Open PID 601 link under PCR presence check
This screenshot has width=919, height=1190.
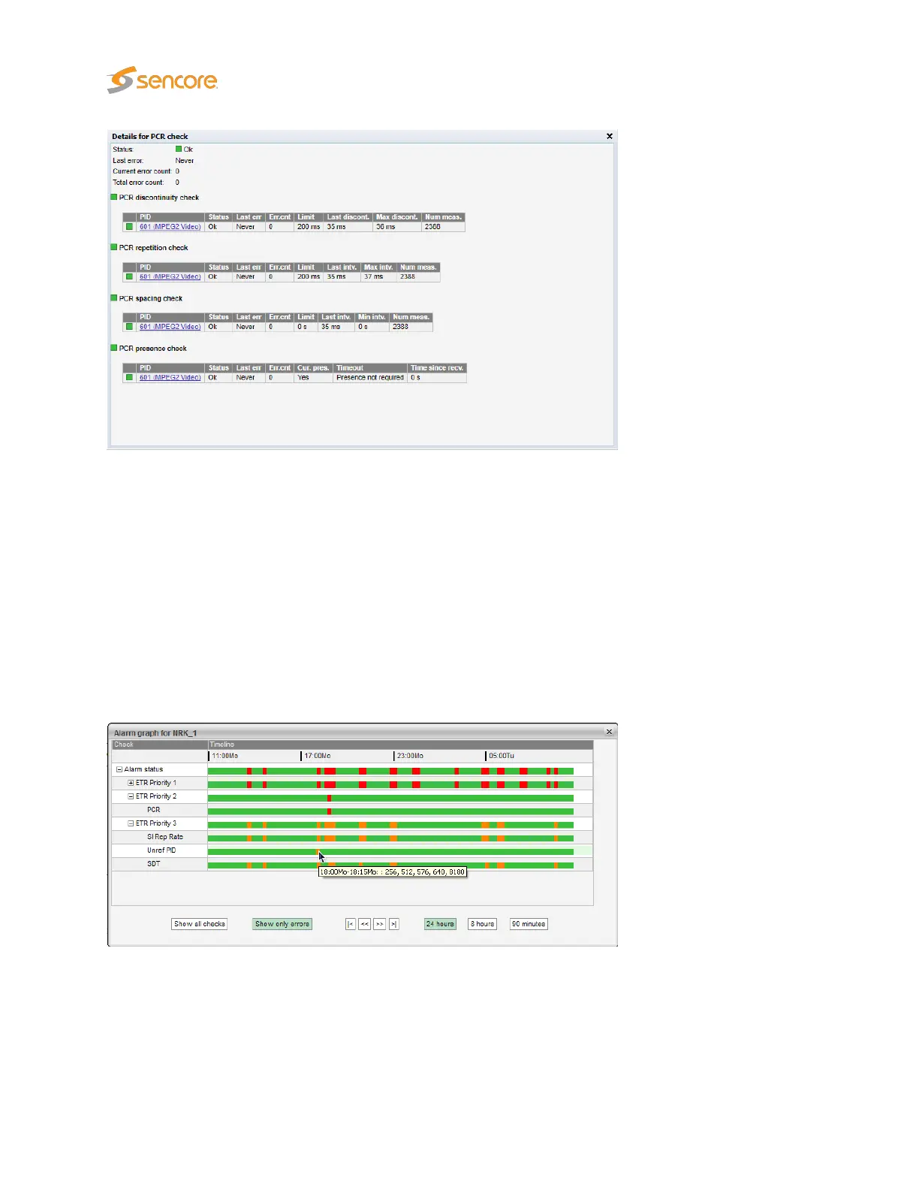170,378
